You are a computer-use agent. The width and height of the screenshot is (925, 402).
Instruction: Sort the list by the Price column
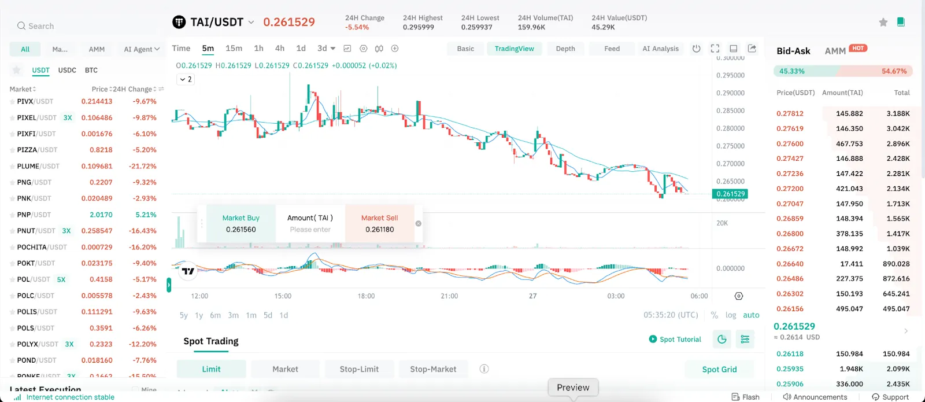(101, 89)
